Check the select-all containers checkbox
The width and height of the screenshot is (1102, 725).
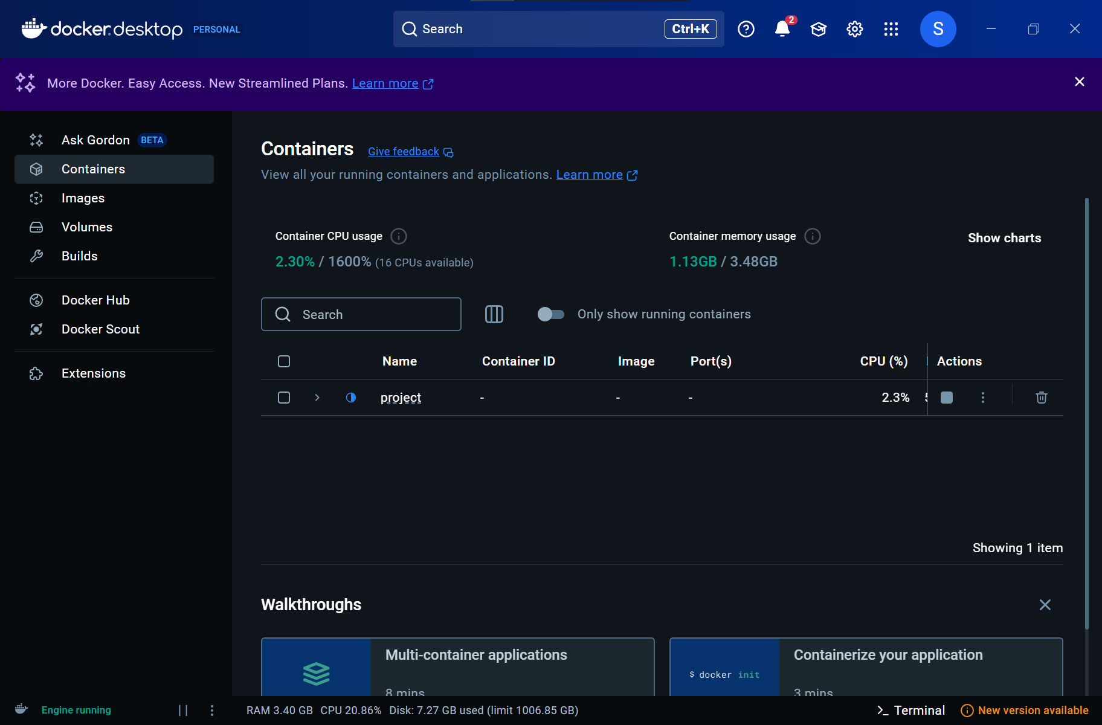(284, 361)
